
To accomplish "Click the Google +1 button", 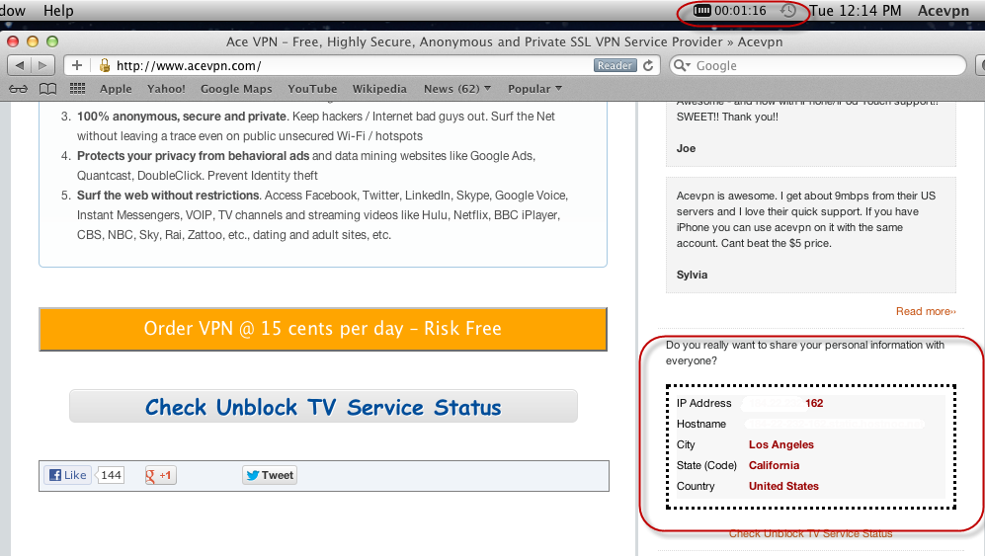I will (160, 475).
